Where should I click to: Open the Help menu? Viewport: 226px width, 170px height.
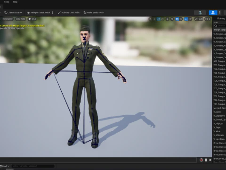(x=15, y=2)
